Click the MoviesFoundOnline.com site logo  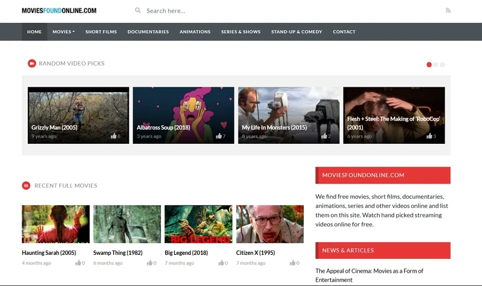[x=58, y=11]
